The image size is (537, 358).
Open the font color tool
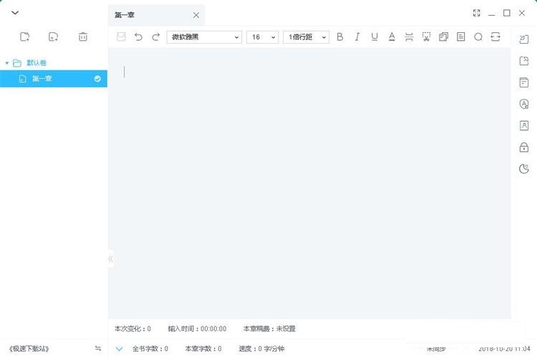click(x=392, y=37)
